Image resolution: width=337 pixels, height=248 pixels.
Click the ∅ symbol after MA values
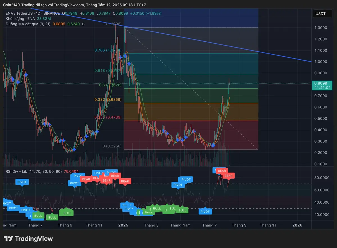83,24
